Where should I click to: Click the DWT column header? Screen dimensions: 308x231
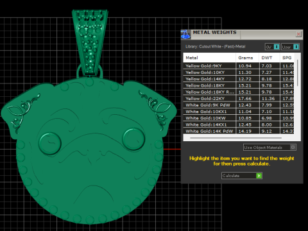[269, 58]
